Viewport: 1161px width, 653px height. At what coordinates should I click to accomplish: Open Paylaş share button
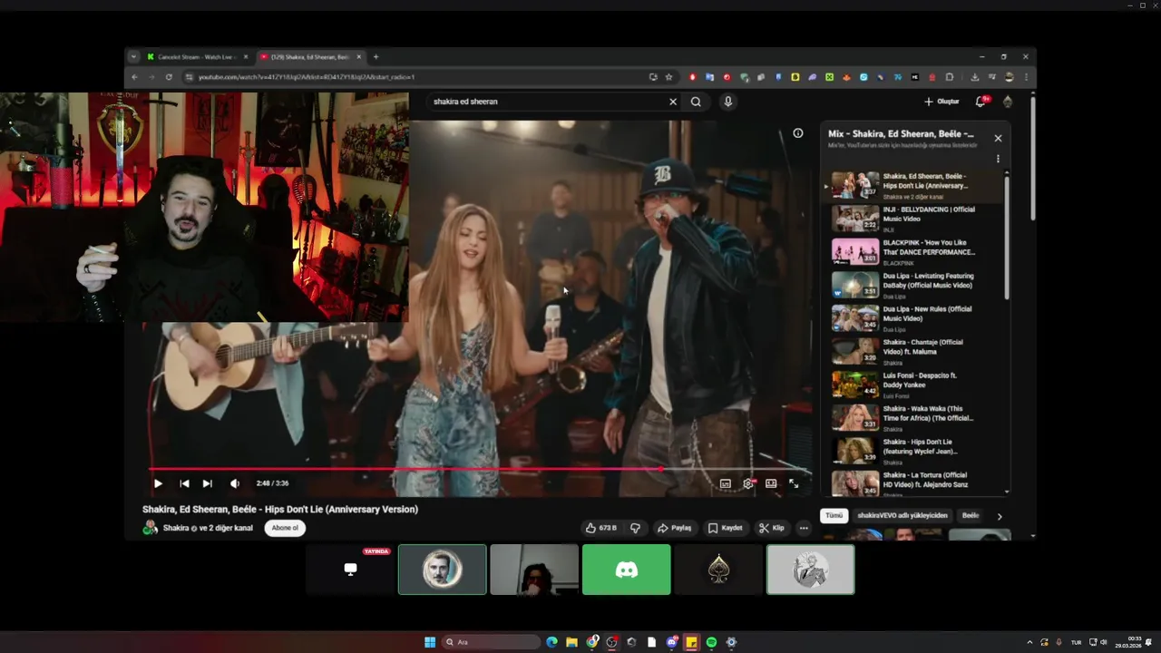point(675,528)
